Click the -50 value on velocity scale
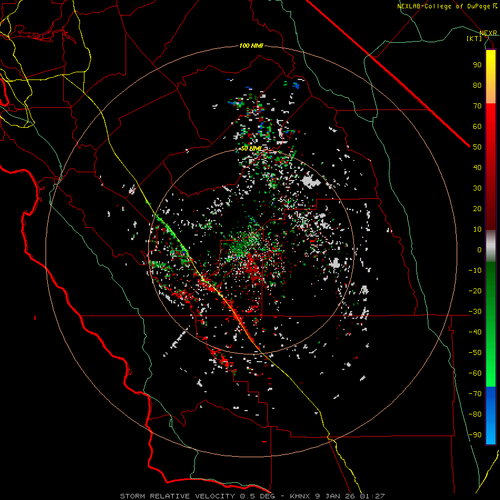The image size is (500, 500). [x=475, y=353]
